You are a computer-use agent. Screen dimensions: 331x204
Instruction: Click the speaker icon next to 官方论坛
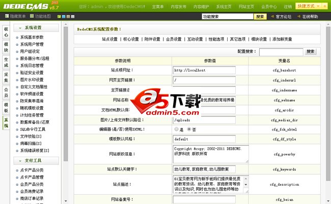click(x=272, y=16)
